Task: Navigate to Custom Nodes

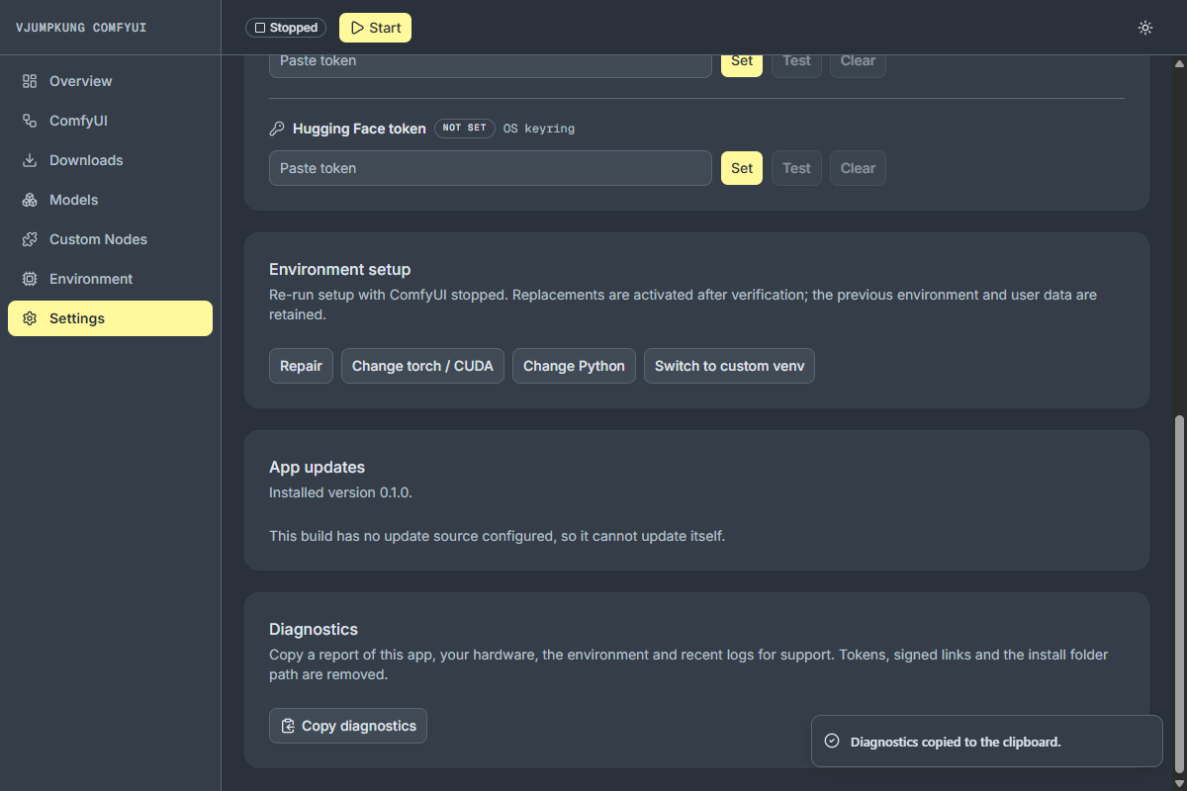Action: tap(110, 239)
